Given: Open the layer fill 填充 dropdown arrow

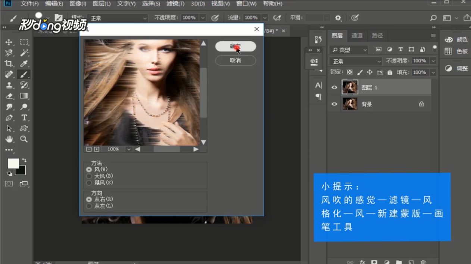Looking at the screenshot, I should (433, 72).
